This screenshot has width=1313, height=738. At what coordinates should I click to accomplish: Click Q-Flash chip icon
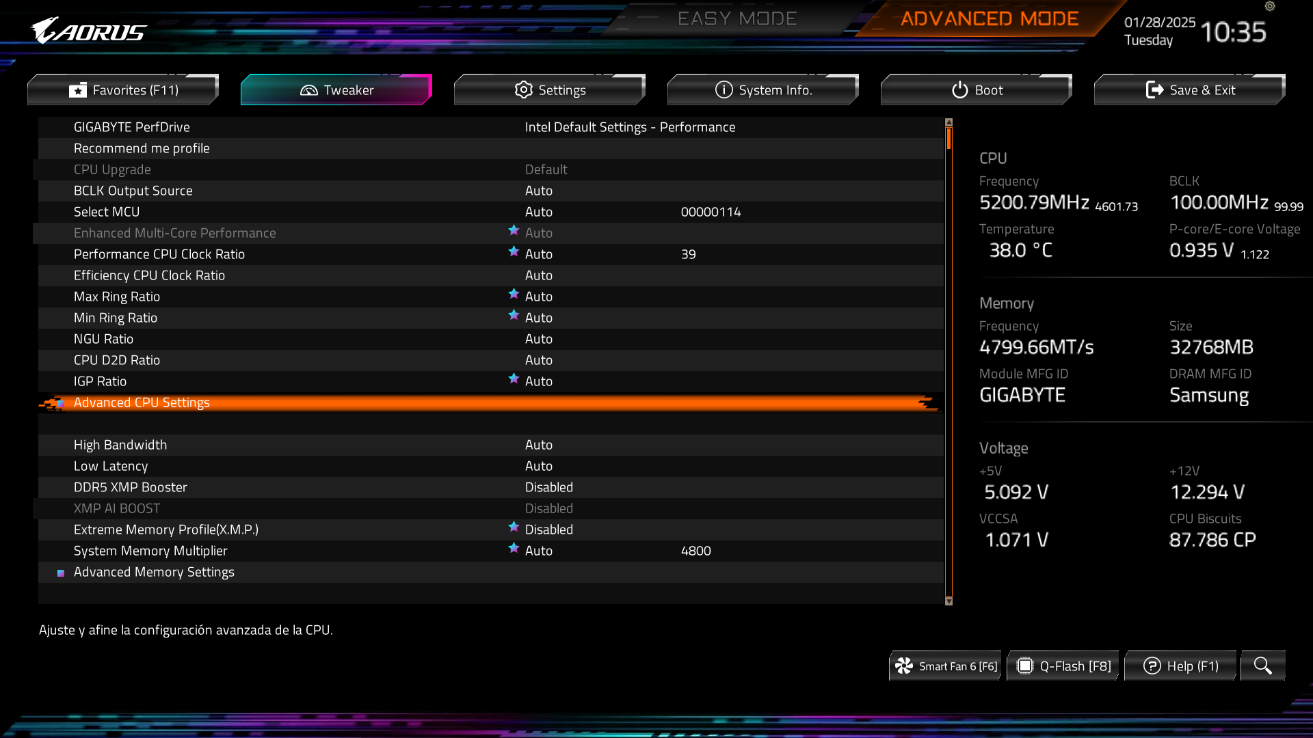pyautogui.click(x=1024, y=666)
